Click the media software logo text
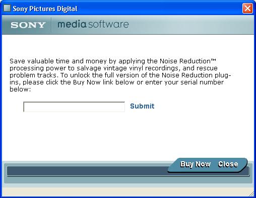 tap(93, 24)
